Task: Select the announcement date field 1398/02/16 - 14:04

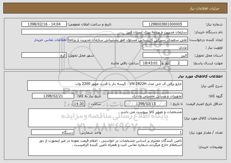Action: point(44,24)
